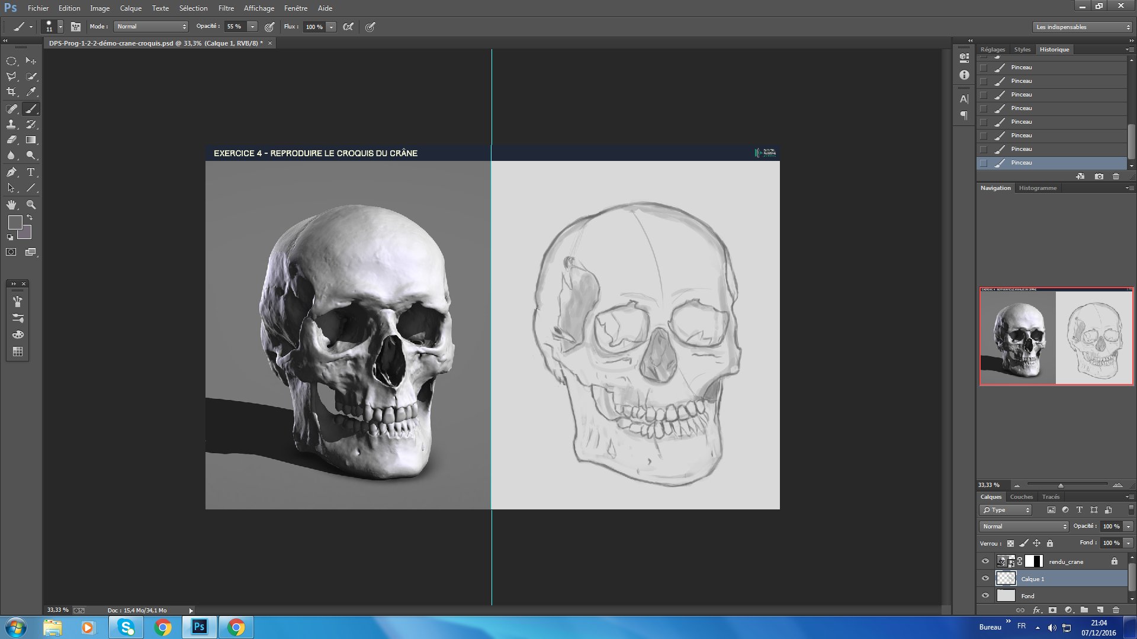Screen dimensions: 1137x639
Task: Hide the Calque 1 layer
Action: (x=985, y=579)
